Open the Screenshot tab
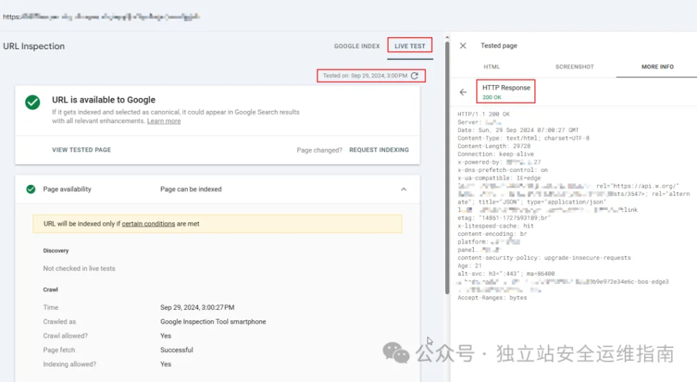Screen dimensions: 697x382 (574, 67)
